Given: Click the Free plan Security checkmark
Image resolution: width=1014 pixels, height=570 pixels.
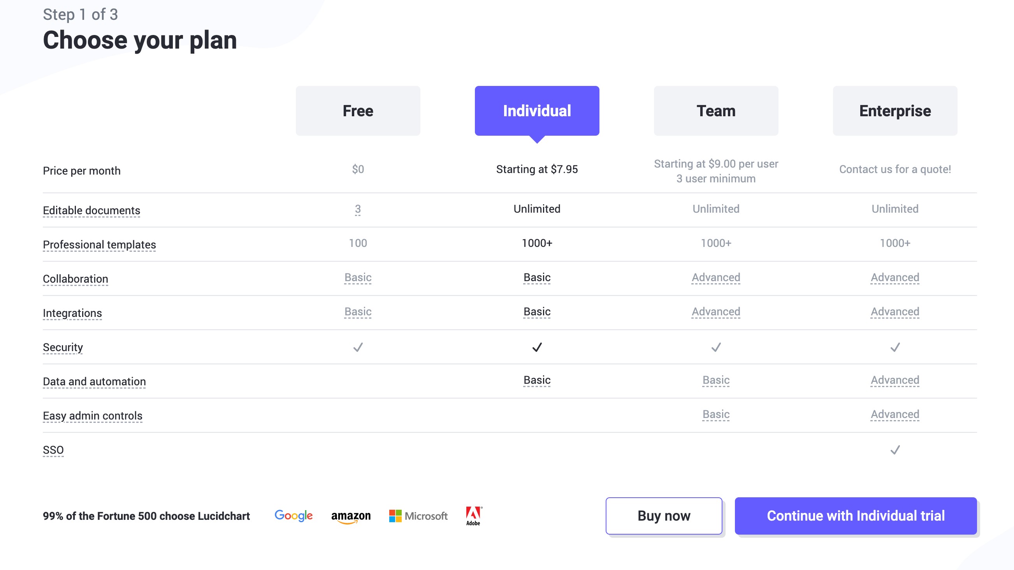Looking at the screenshot, I should (358, 347).
